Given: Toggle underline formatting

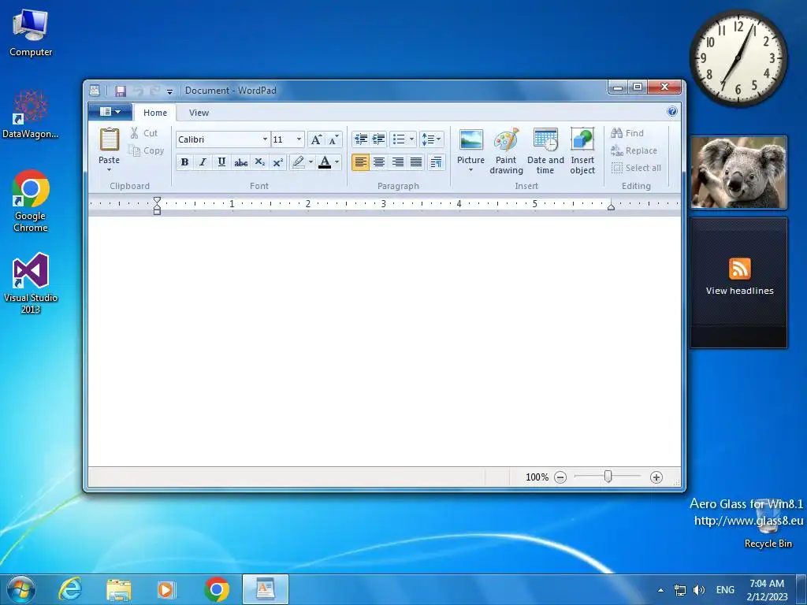Looking at the screenshot, I should pos(221,162).
